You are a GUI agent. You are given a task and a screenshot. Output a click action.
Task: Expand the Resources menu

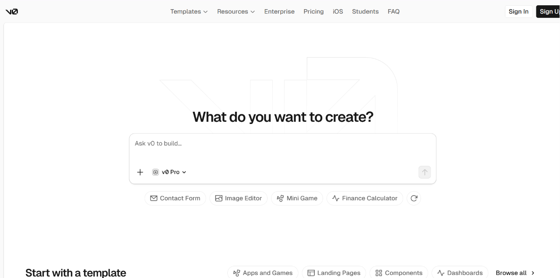coord(236,12)
